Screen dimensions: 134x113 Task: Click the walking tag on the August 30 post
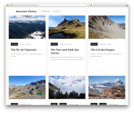(x=103, y=104)
